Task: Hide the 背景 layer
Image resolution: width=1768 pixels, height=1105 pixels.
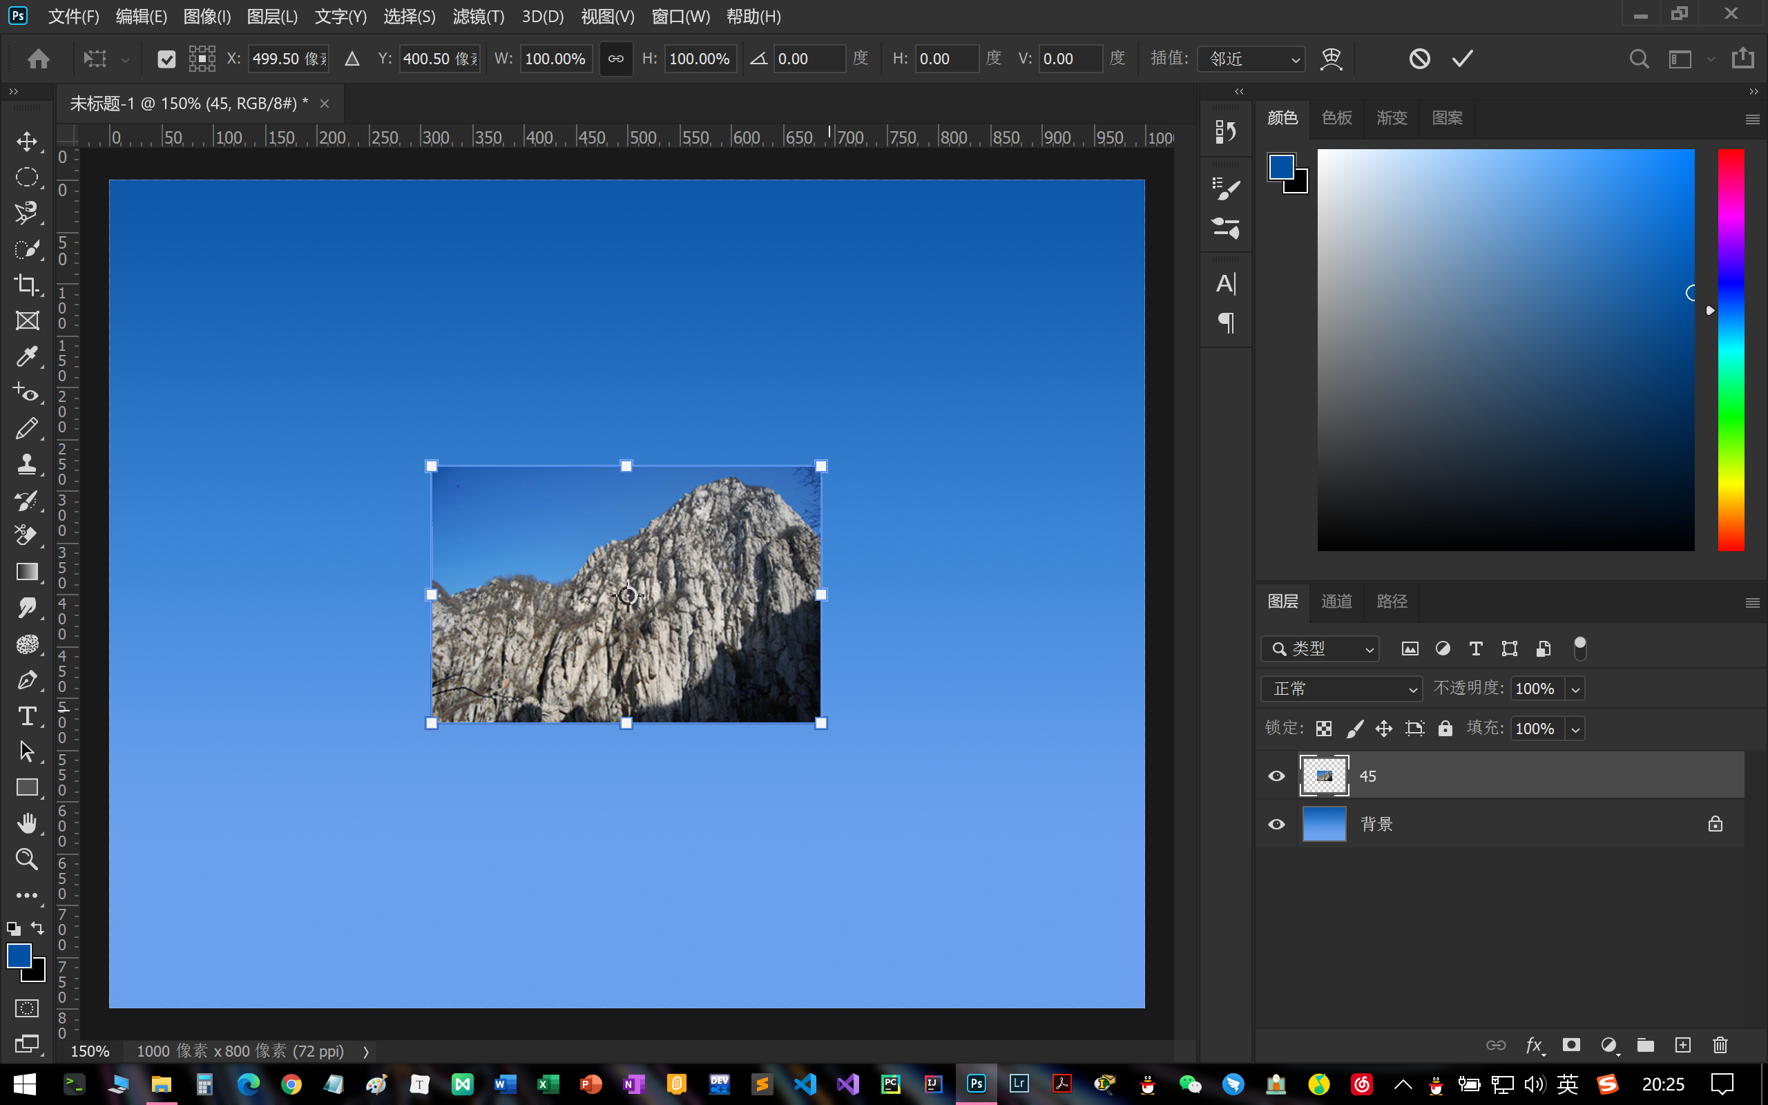Action: [x=1276, y=825]
